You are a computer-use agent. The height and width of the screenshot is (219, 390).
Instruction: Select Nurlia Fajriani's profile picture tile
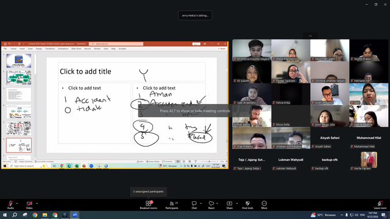(369, 160)
